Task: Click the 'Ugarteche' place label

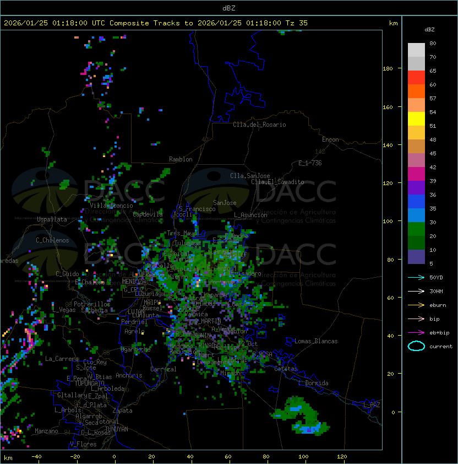Action: click(135, 350)
